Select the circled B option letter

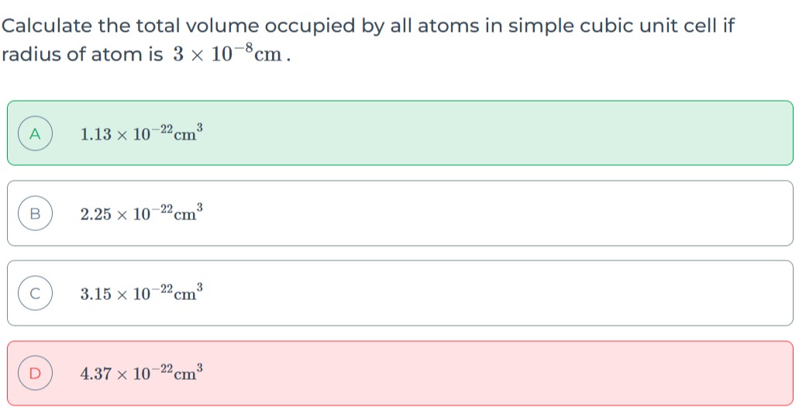[x=35, y=213]
